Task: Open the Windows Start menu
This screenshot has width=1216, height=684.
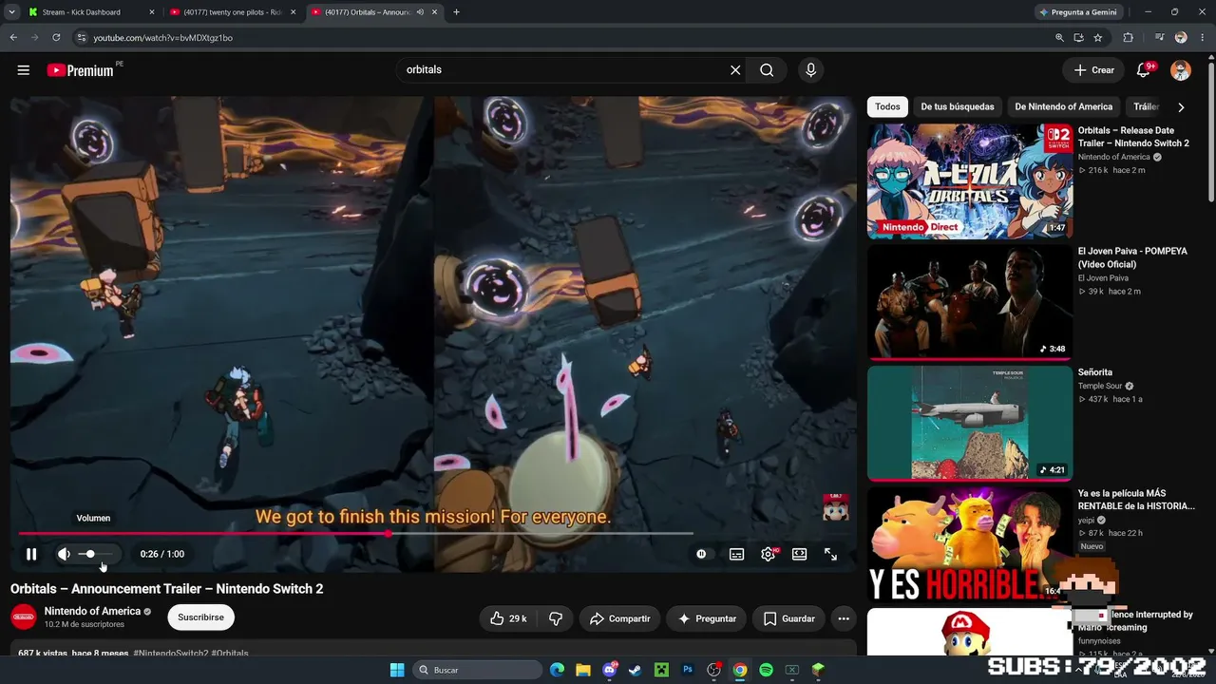Action: [397, 670]
